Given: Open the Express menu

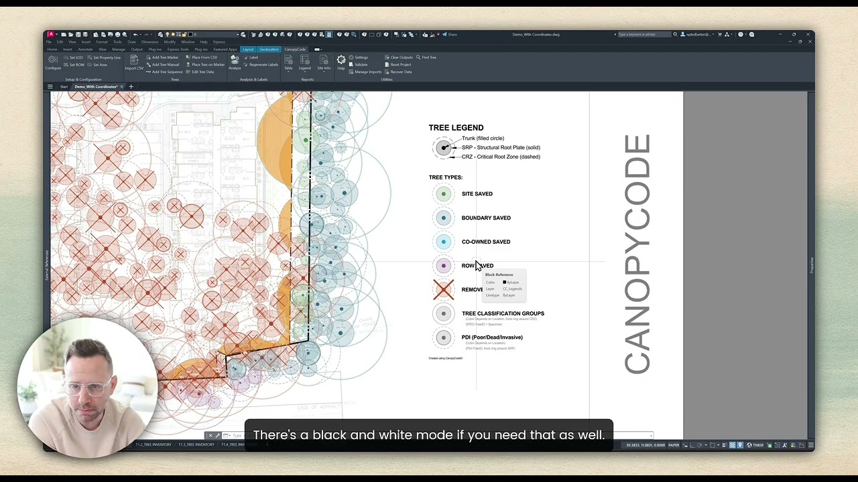Looking at the screenshot, I should [x=219, y=42].
